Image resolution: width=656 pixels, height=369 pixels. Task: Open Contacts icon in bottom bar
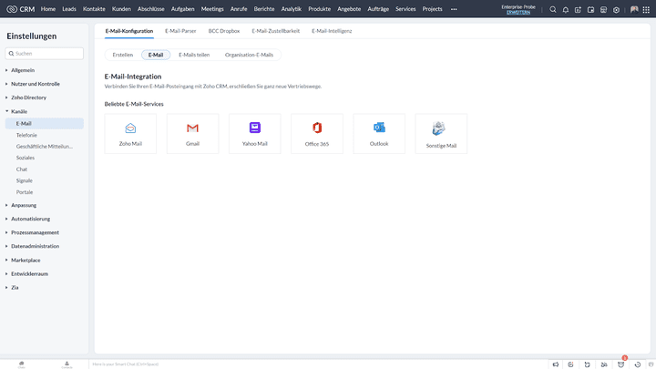tap(67, 364)
